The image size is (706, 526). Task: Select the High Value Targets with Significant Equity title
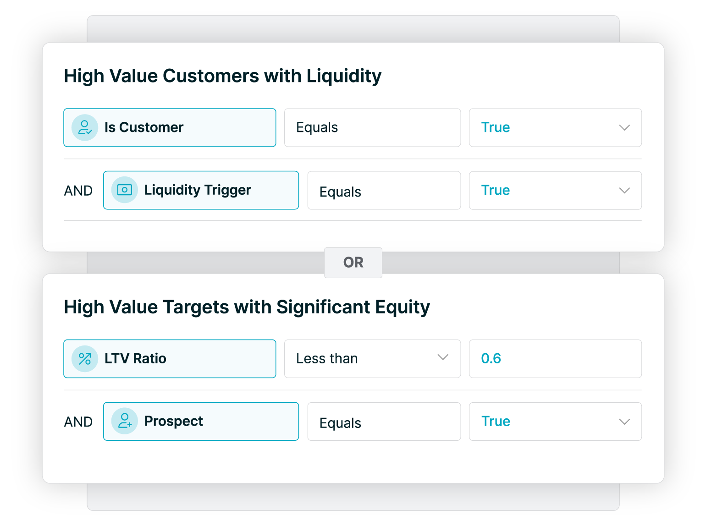coord(247,307)
